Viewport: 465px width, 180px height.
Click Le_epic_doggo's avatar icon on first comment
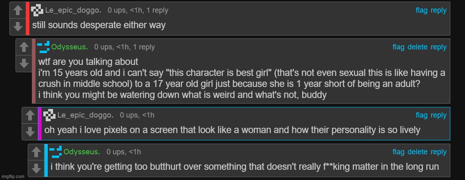[x=37, y=11]
